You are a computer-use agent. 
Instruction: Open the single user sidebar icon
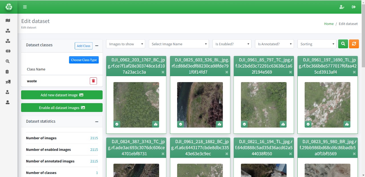[8, 102]
